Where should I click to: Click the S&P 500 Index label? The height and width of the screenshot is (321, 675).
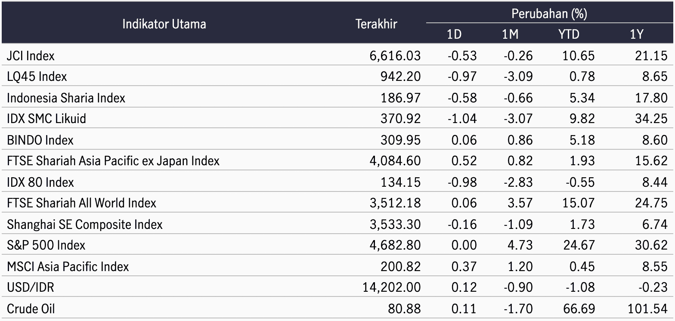(x=46, y=245)
